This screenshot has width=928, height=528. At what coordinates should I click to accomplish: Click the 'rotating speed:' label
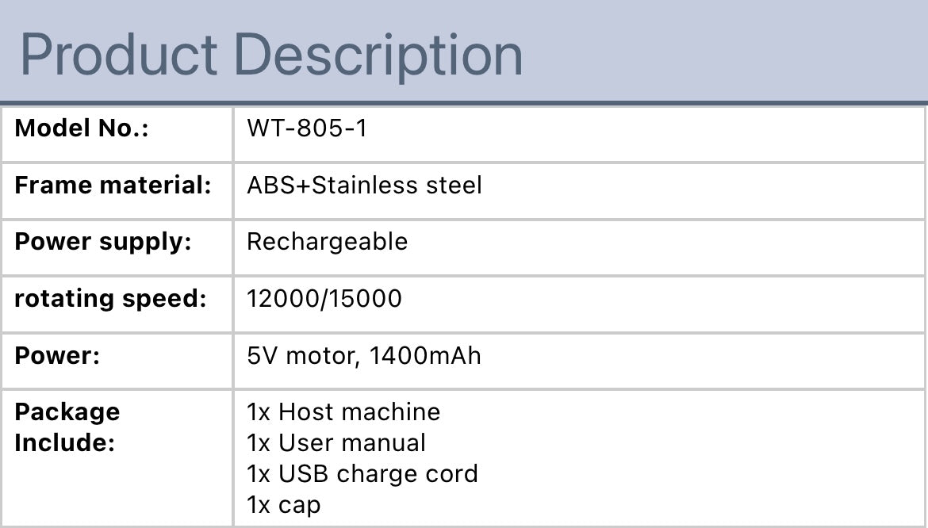click(x=110, y=299)
